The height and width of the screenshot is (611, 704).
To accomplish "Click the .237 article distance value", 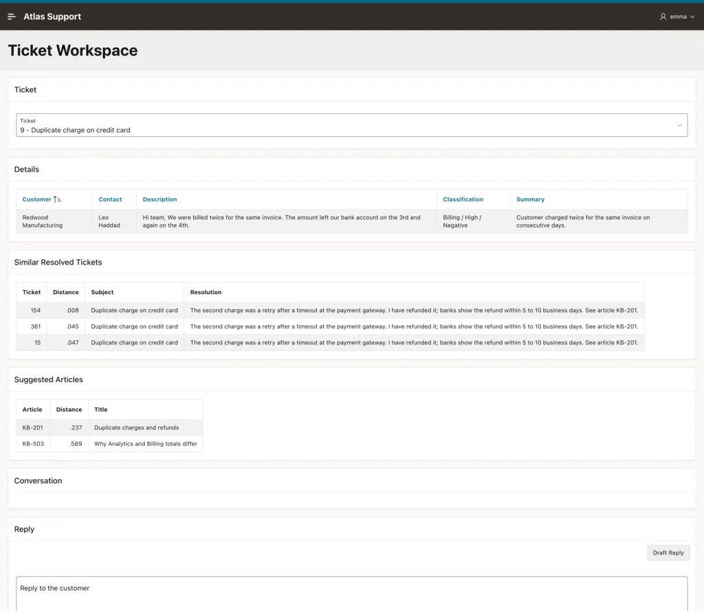I will pyautogui.click(x=76, y=427).
